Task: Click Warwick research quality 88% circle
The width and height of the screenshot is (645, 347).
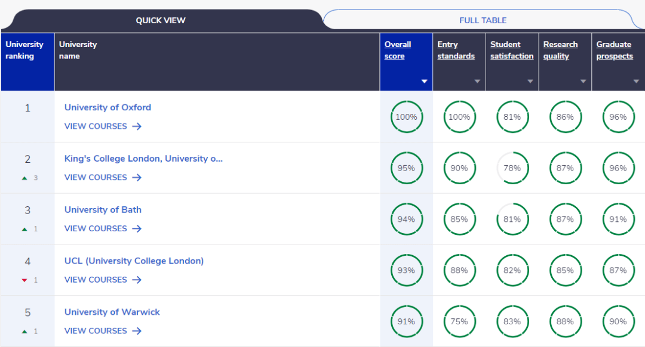Action: coord(566,321)
